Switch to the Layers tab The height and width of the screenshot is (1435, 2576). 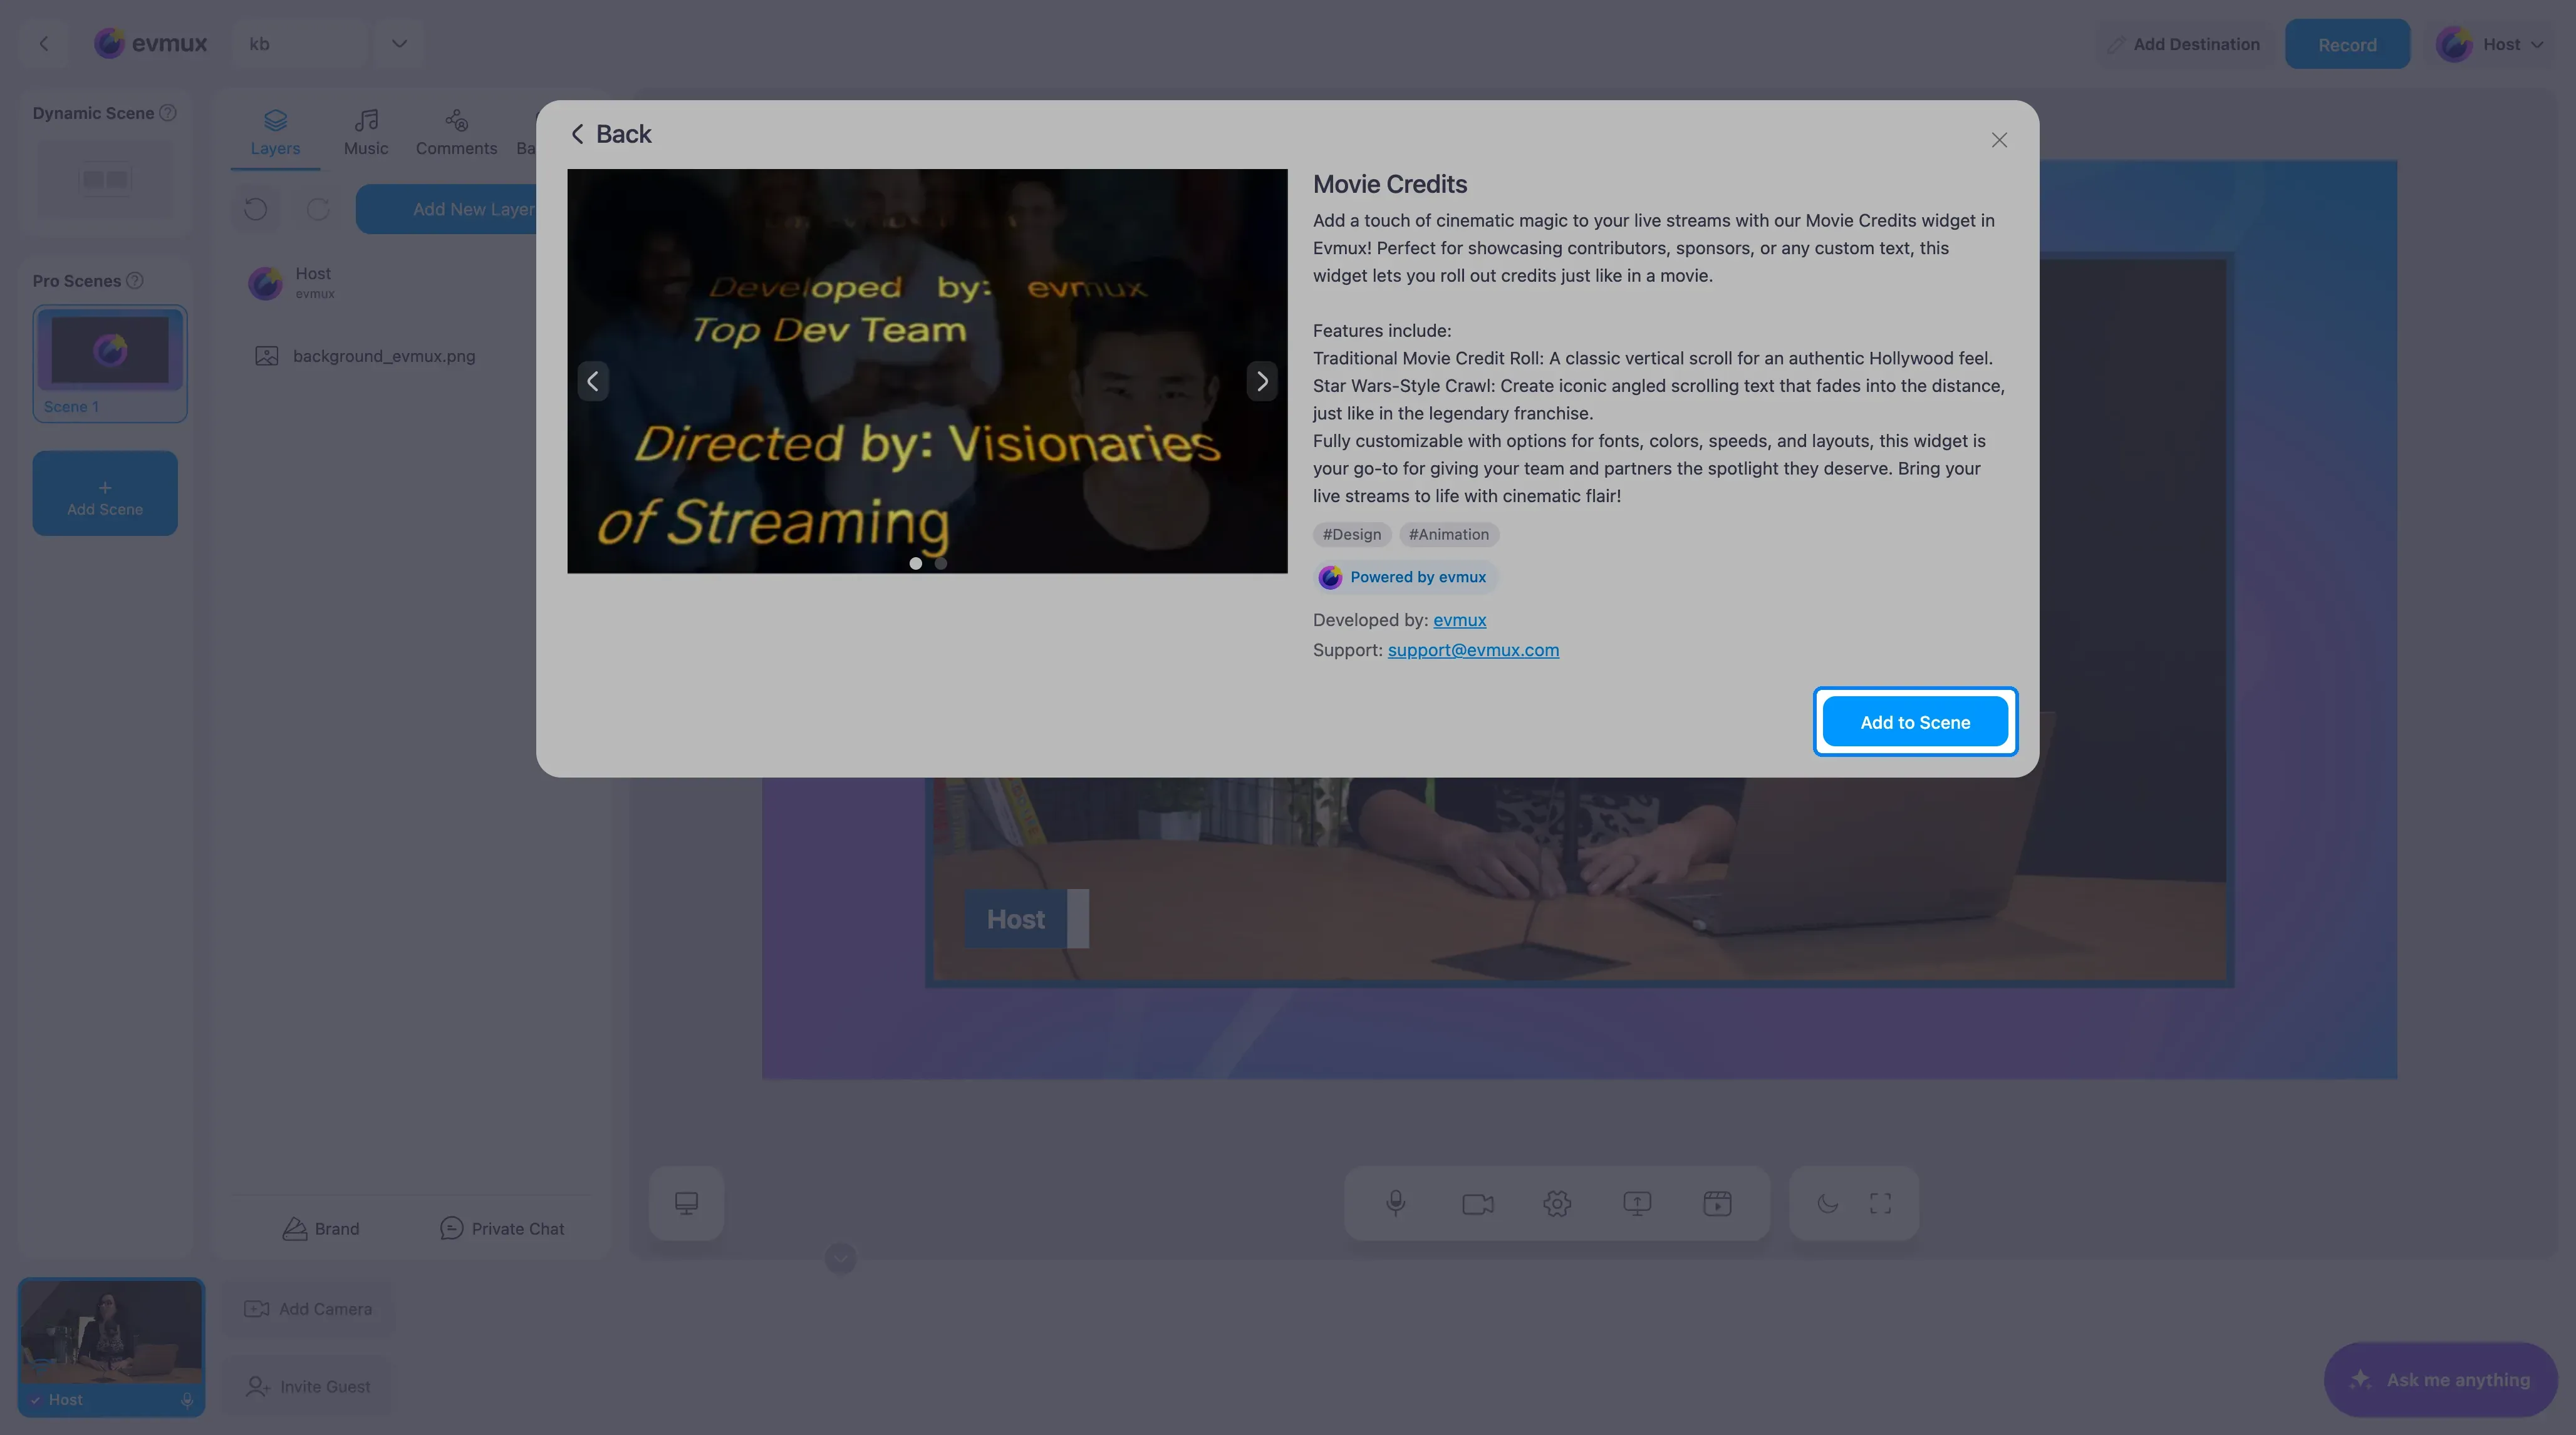pyautogui.click(x=275, y=133)
